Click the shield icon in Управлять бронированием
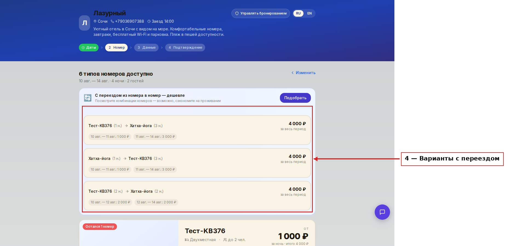This screenshot has height=246, width=510. click(x=237, y=13)
